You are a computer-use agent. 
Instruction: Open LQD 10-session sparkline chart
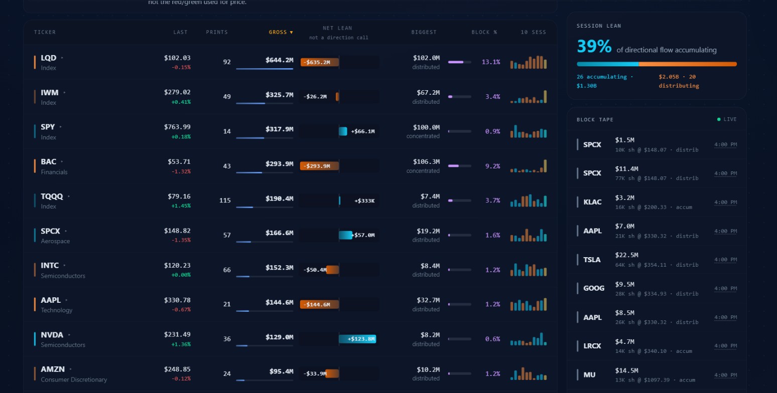[529, 62]
